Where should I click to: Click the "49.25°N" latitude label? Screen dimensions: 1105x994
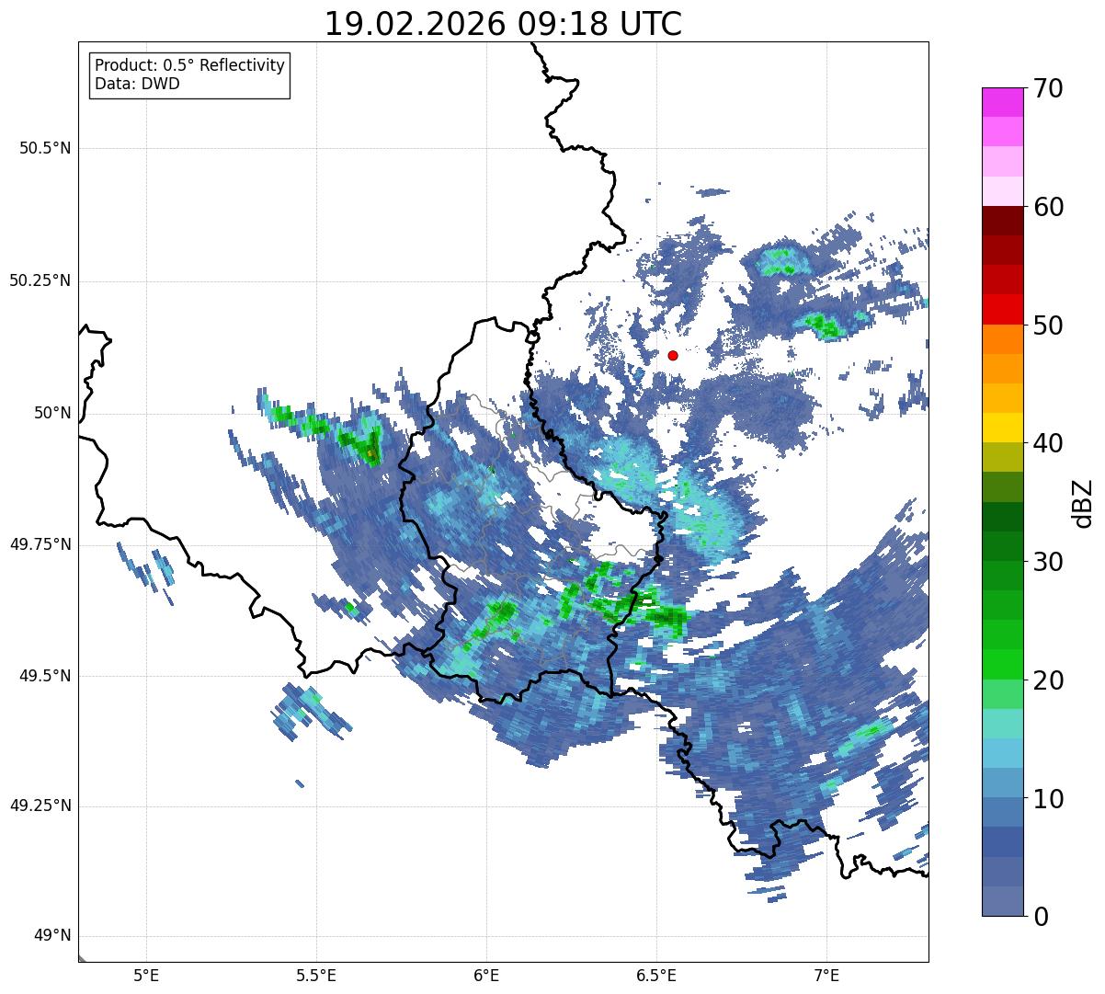click(40, 806)
